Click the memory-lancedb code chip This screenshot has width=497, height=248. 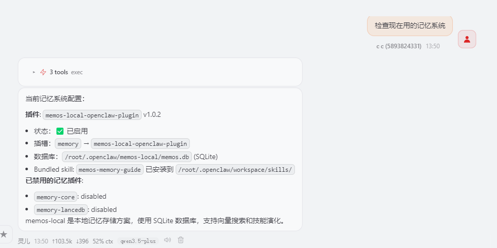61,210
